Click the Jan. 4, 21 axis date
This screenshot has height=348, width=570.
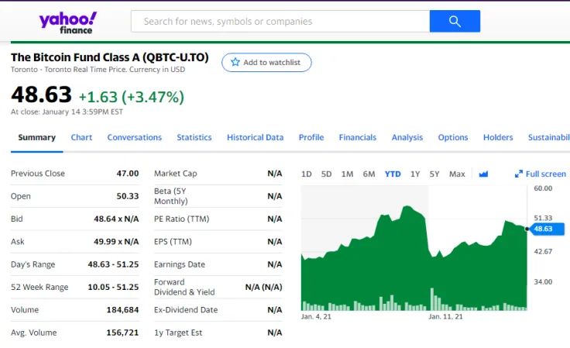316,317
